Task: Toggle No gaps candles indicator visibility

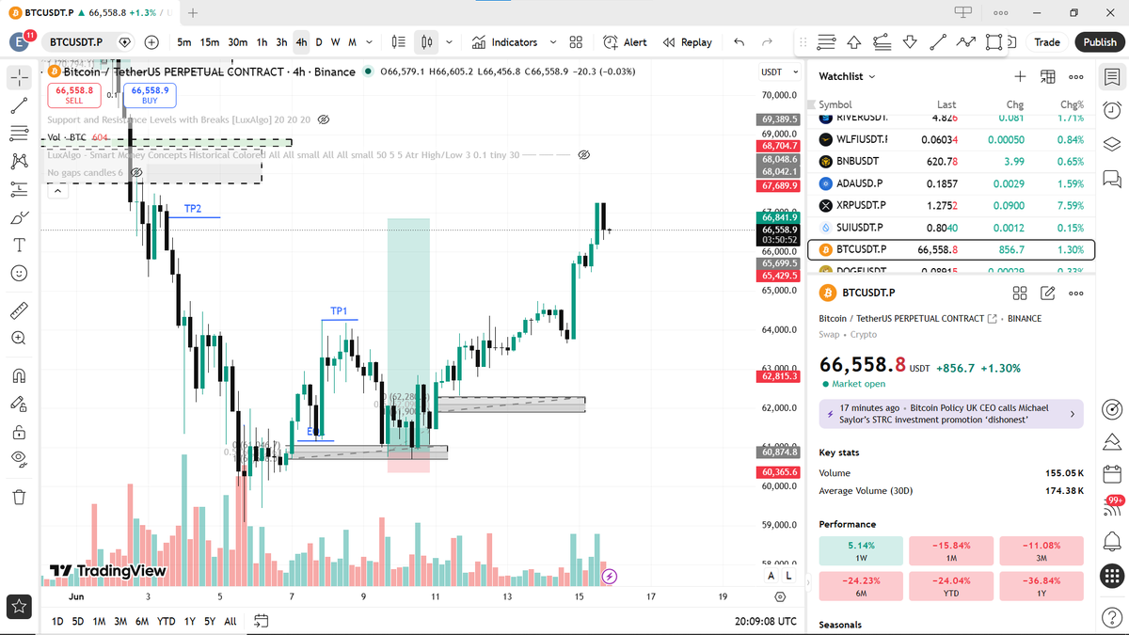Action: click(136, 173)
